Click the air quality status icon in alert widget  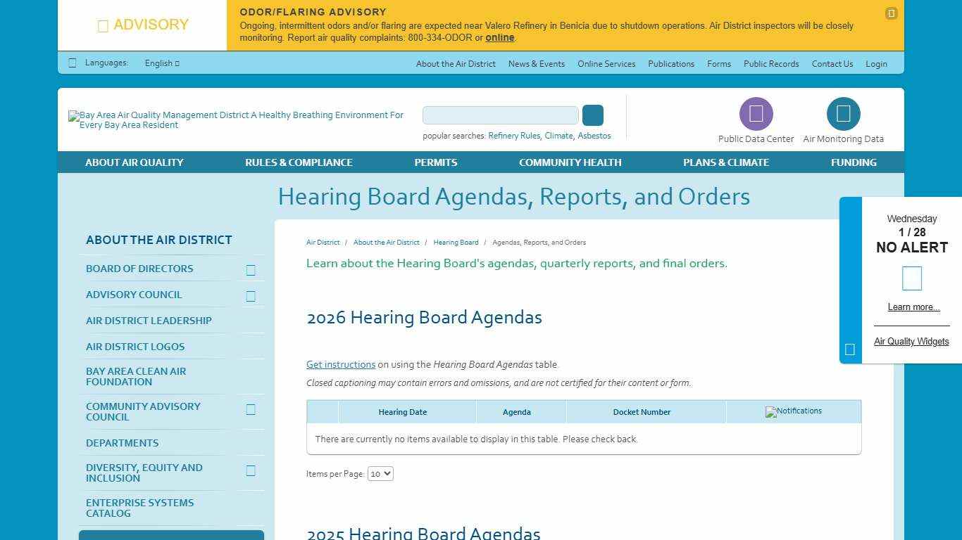coord(911,278)
